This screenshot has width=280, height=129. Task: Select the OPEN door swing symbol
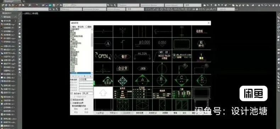coord(103,56)
